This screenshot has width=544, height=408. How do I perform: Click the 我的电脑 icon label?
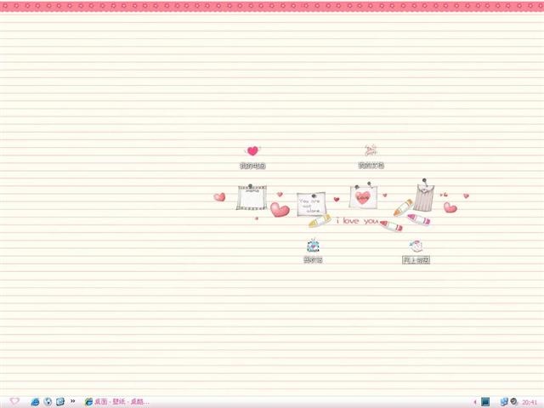point(252,166)
